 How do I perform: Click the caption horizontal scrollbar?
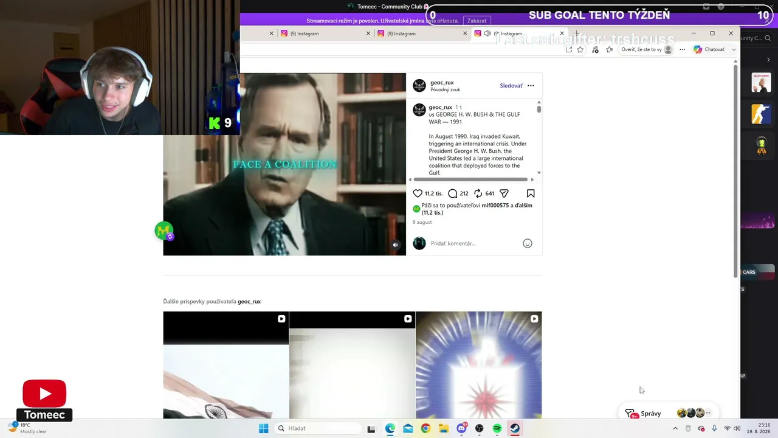(x=471, y=179)
